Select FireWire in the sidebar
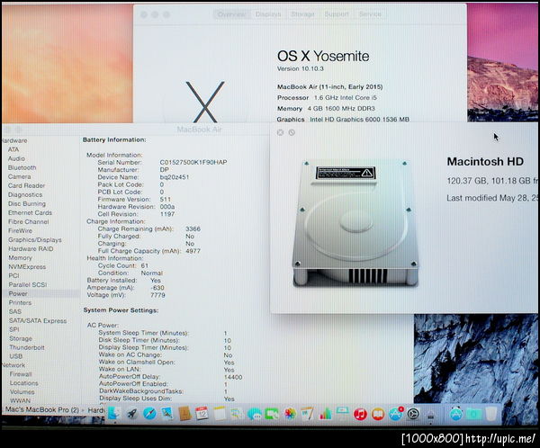Image resolution: width=540 pixels, height=448 pixels. click(20, 230)
